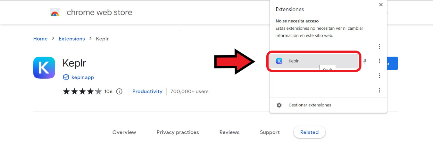Click the Keplr extension heading
This screenshot has width=433, height=156.
point(74,63)
